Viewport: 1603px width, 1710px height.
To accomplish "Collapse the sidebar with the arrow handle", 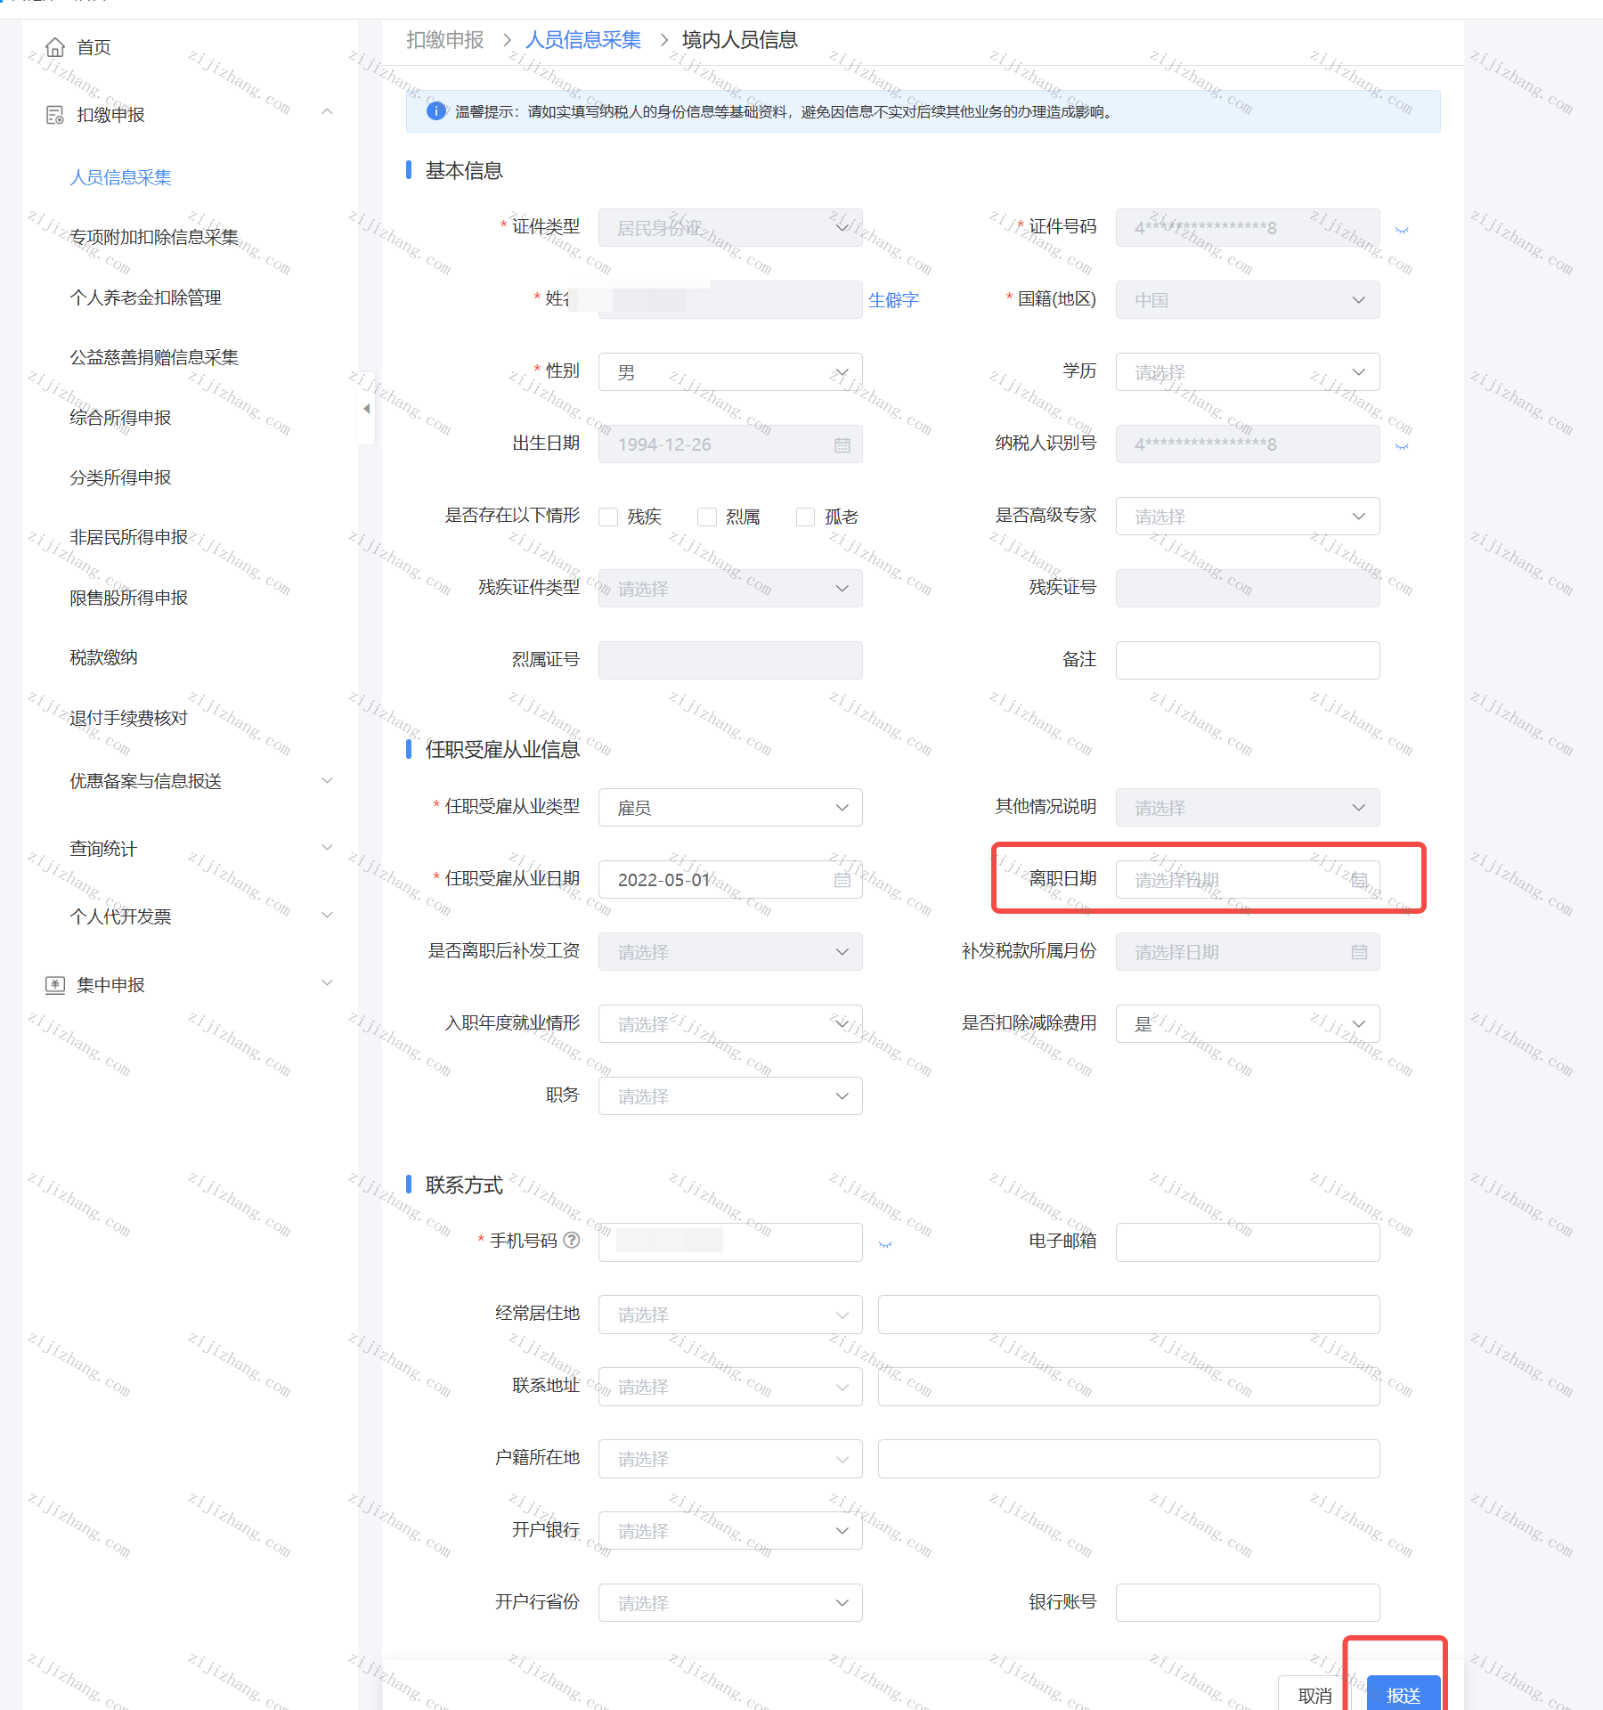I will click(366, 409).
